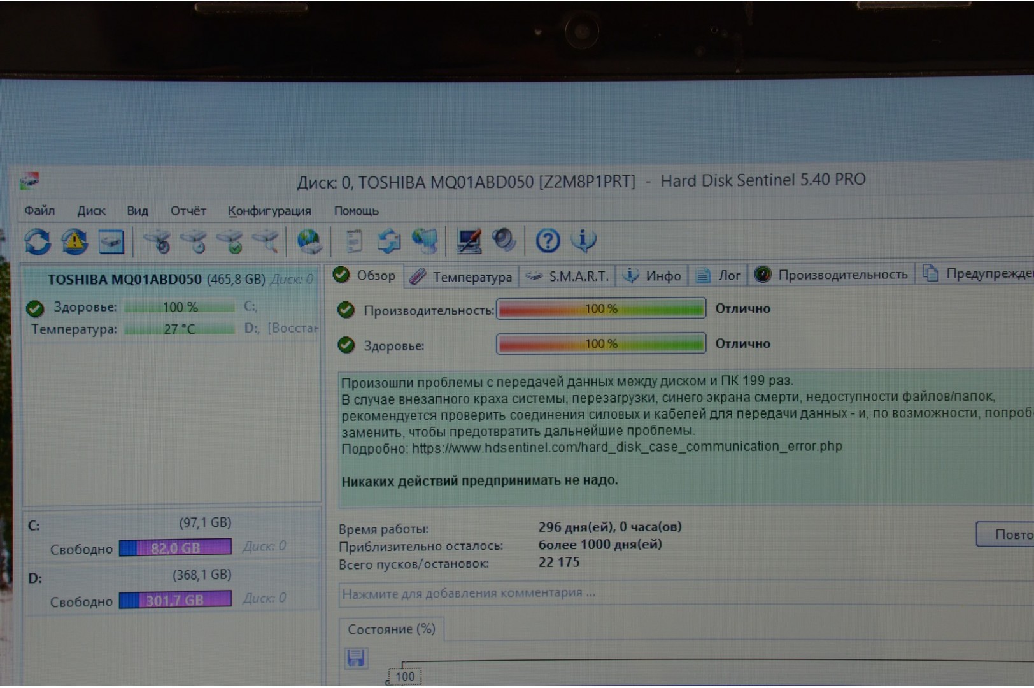Save the status graph with floppy icon

(356, 657)
